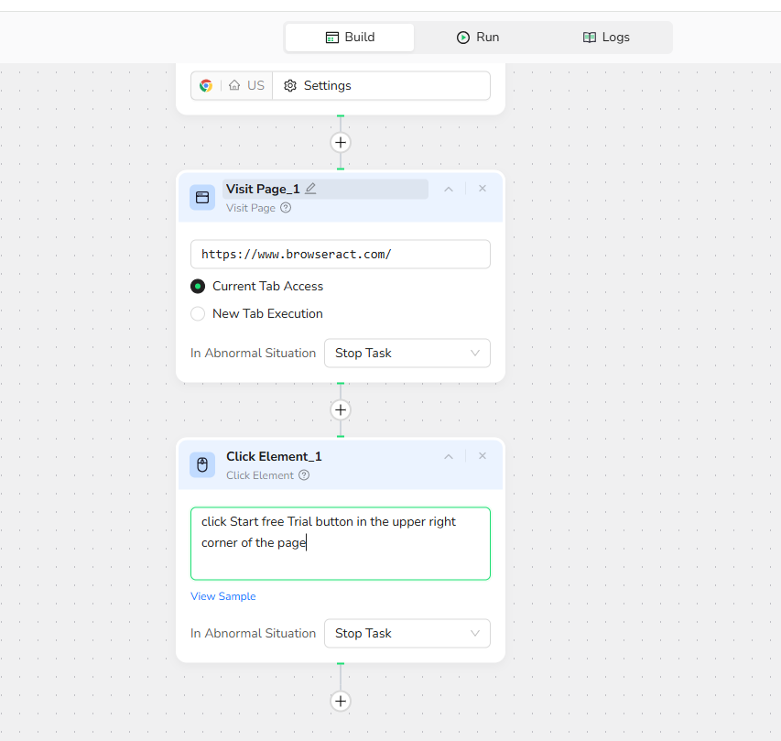Click the URL field with browseract.com address
Screen dimensions: 781x741
click(x=340, y=255)
